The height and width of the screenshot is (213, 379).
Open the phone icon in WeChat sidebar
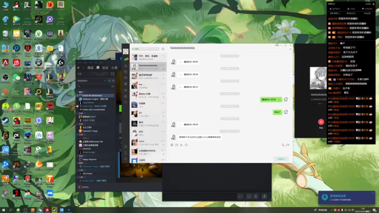pyautogui.click(x=126, y=153)
